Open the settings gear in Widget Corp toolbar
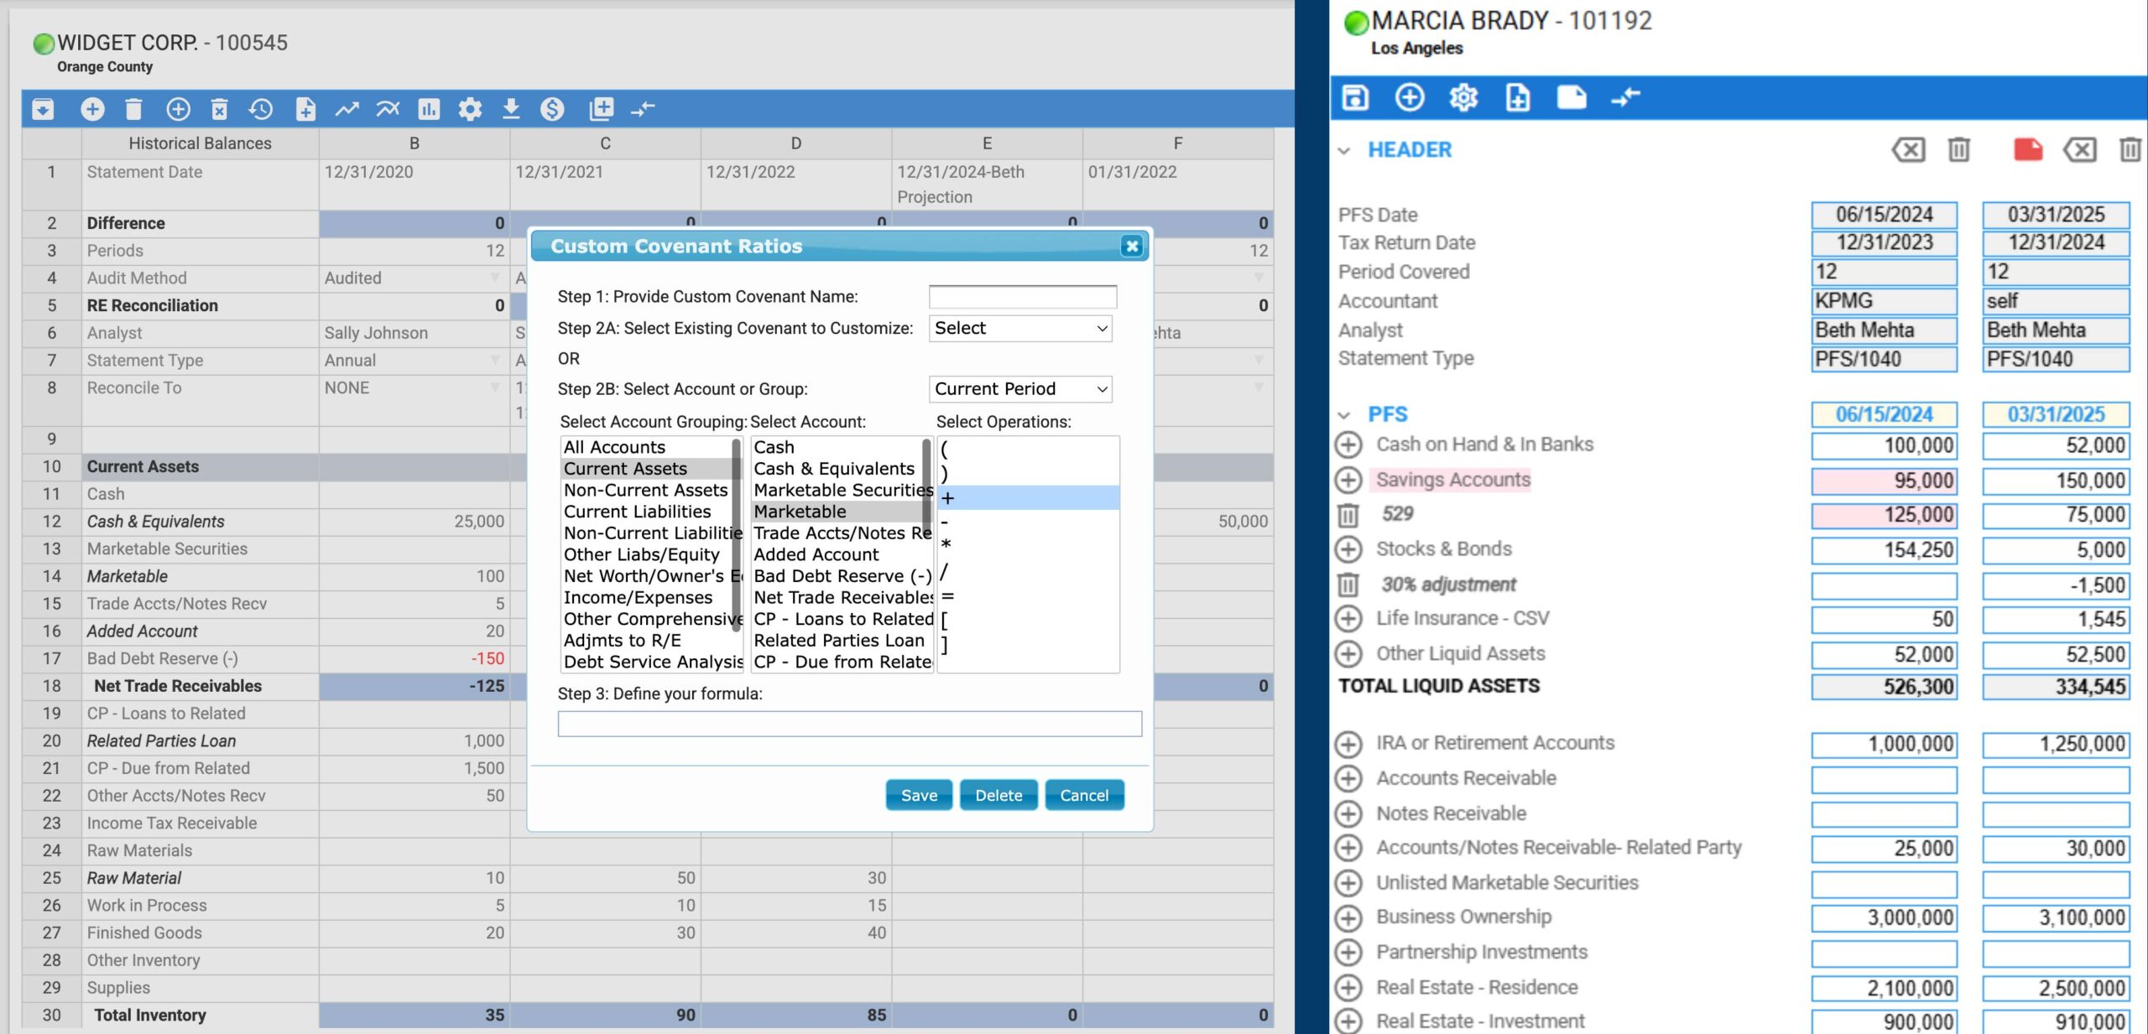Screen dimensions: 2148x1034 coord(470,109)
